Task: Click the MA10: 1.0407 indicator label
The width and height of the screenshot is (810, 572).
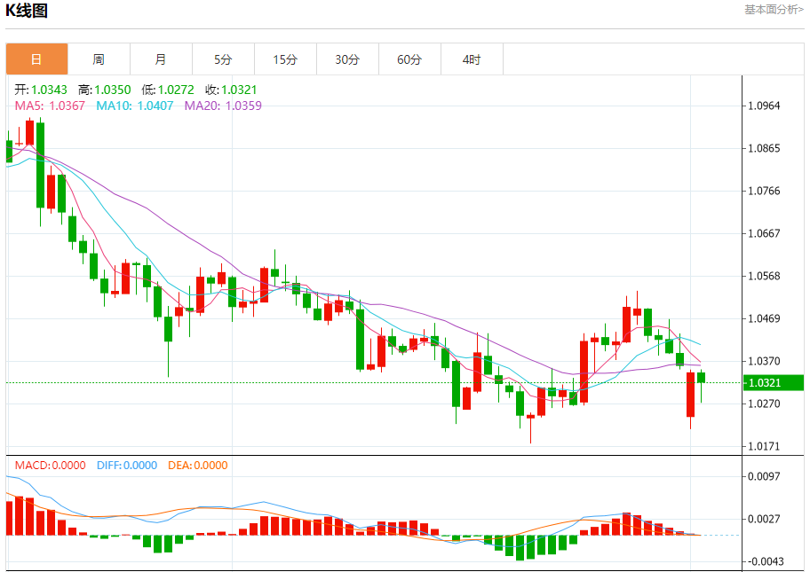Action: (x=135, y=106)
